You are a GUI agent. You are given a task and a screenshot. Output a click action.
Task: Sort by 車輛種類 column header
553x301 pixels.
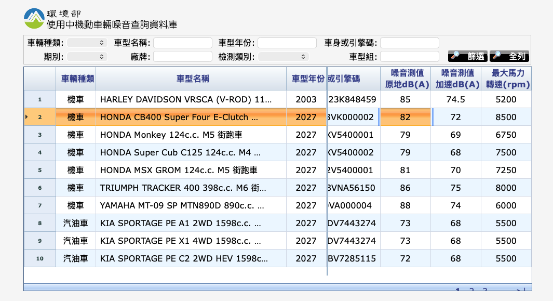pyautogui.click(x=76, y=79)
